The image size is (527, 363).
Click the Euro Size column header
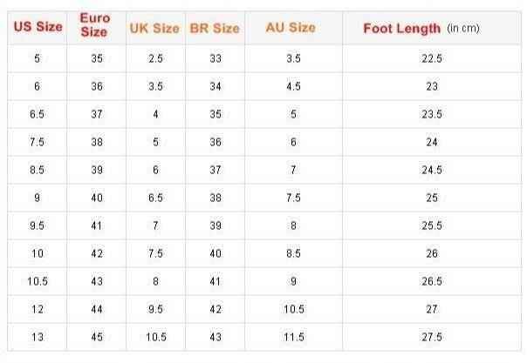pos(97,28)
